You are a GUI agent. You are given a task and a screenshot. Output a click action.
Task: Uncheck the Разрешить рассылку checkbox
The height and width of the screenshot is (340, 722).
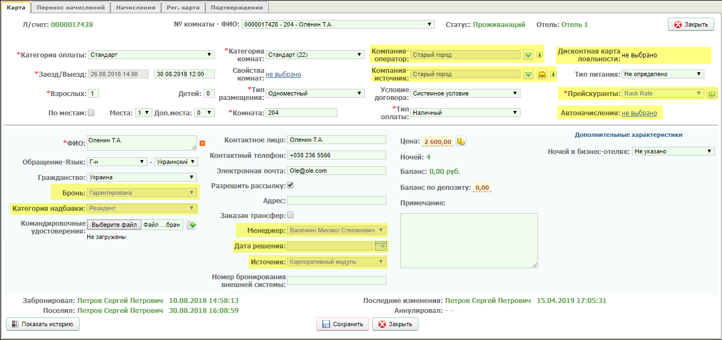point(290,185)
